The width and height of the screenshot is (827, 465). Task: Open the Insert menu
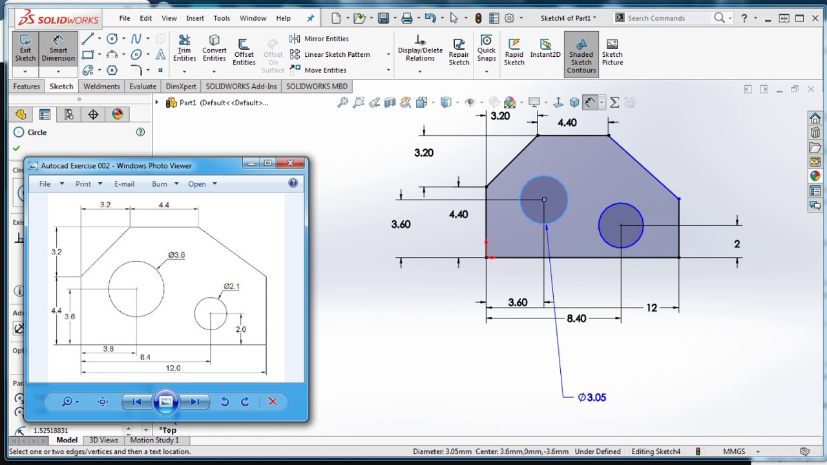tap(195, 18)
